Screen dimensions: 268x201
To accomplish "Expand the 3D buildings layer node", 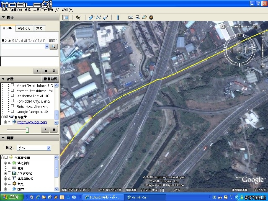I will [x=5, y=173].
